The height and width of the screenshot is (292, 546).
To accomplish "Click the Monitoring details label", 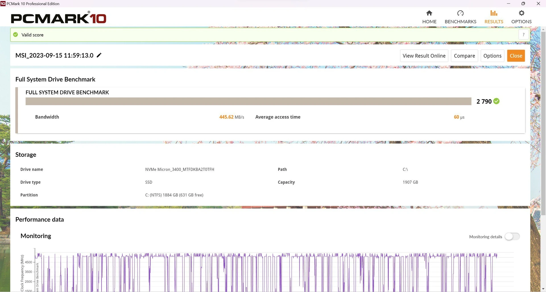I will click(485, 237).
